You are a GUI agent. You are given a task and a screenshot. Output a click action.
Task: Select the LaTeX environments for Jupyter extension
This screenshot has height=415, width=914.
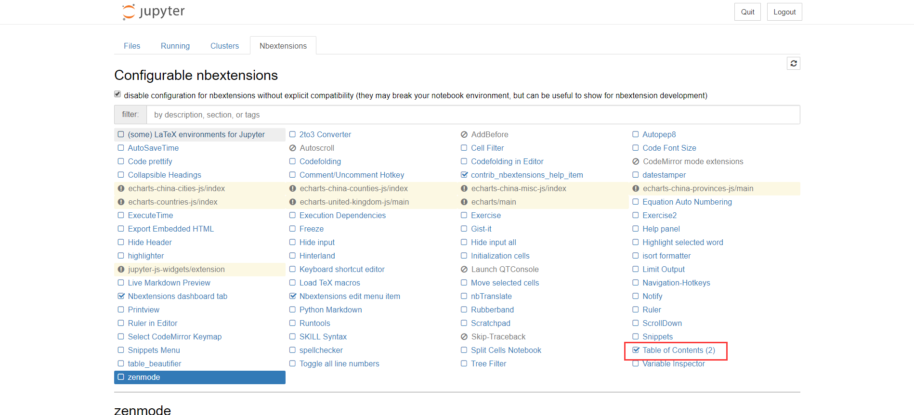[196, 135]
